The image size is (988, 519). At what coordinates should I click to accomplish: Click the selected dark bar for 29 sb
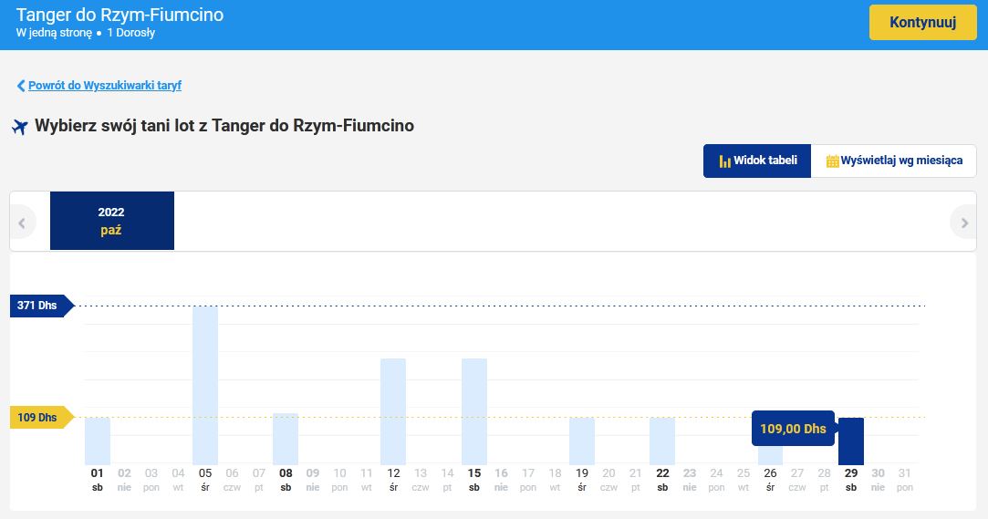tap(851, 442)
